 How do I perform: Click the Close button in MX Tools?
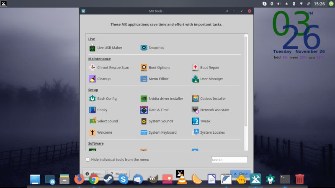point(240,174)
